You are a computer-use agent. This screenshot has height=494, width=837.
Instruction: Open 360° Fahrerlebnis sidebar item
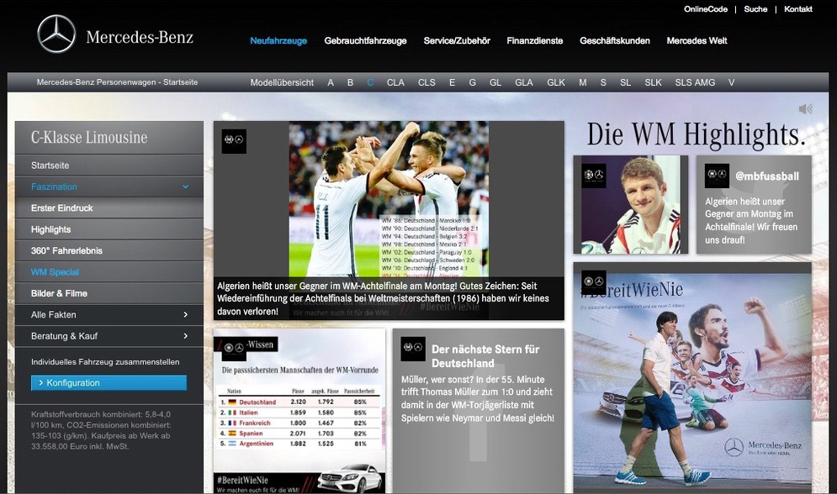109,250
